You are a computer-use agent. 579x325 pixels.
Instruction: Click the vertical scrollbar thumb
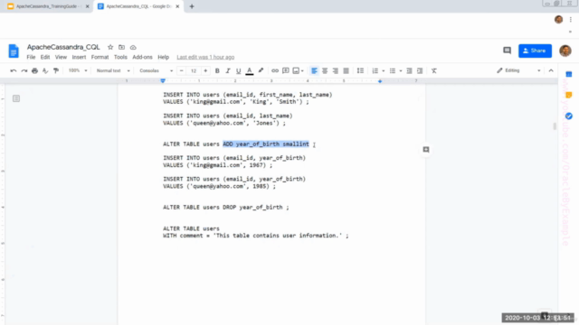[555, 126]
